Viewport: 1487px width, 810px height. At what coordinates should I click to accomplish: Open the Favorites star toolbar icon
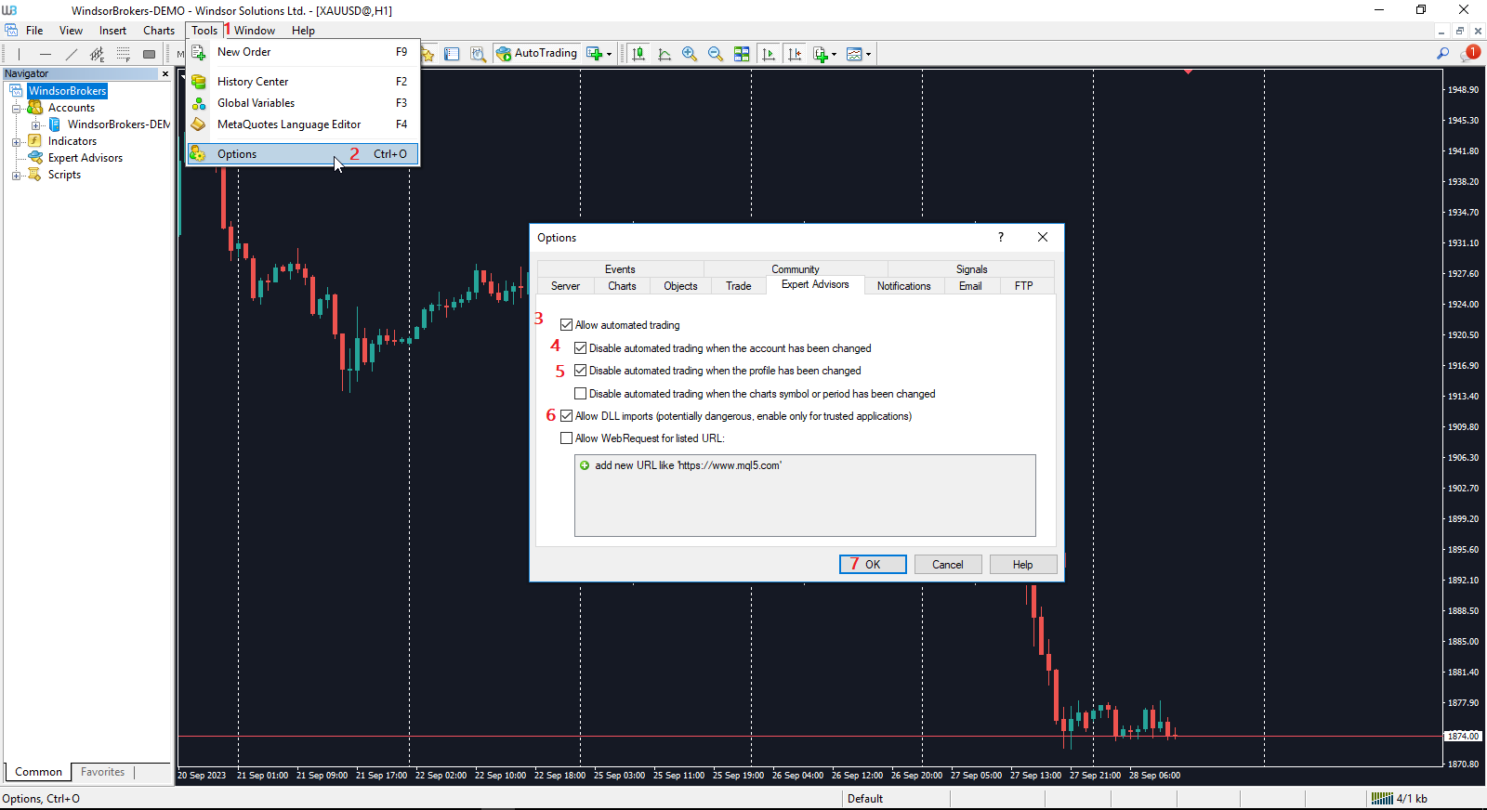(x=428, y=54)
